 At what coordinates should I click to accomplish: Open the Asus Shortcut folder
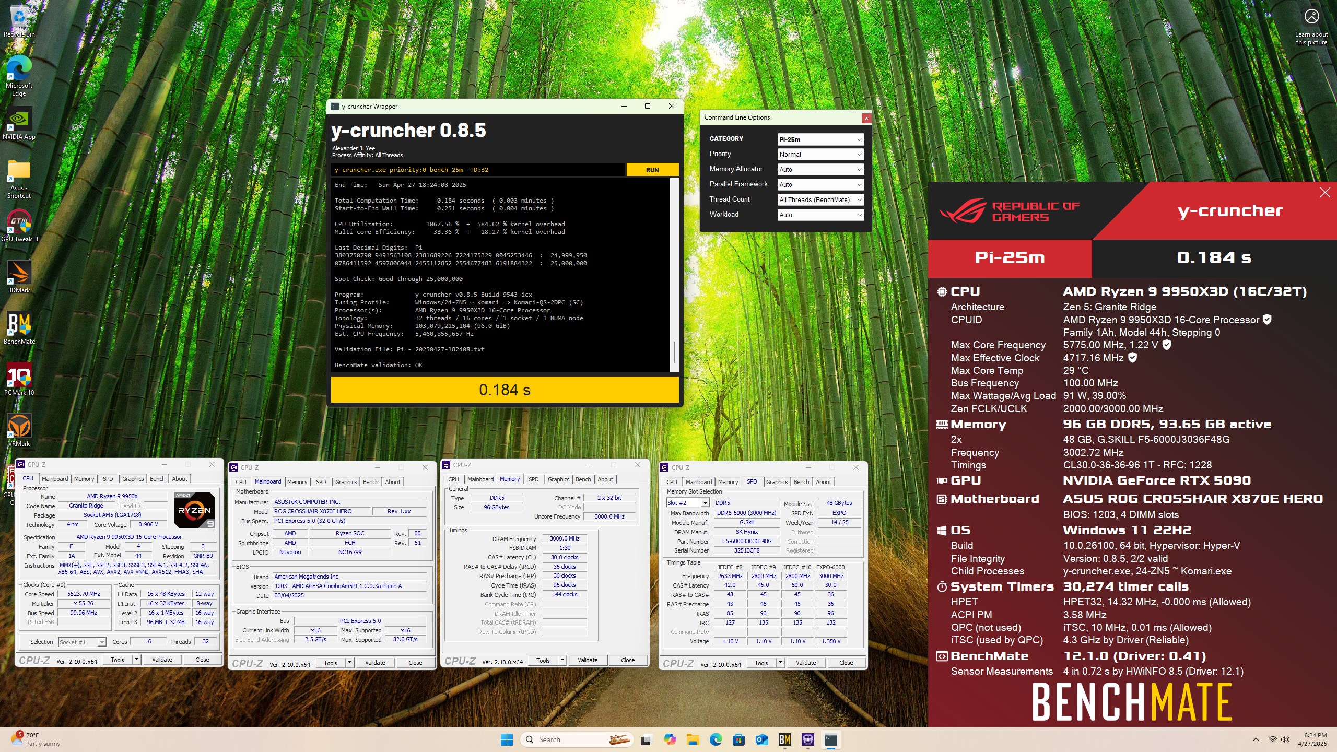(19, 179)
